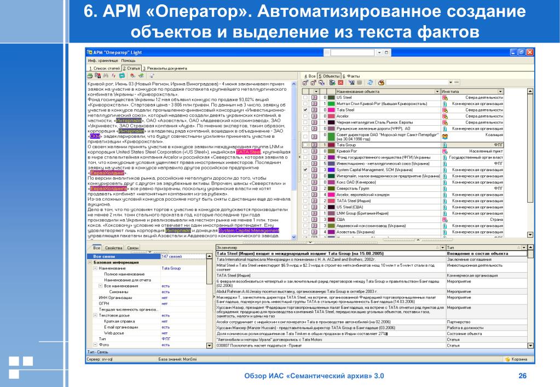Click the search input field in objects toolbar
Image resolution: width=560 pixels, height=387 pixels.
[x=417, y=83]
